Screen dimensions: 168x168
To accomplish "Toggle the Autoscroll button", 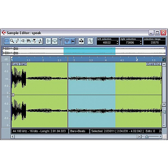I will pos(81,41).
